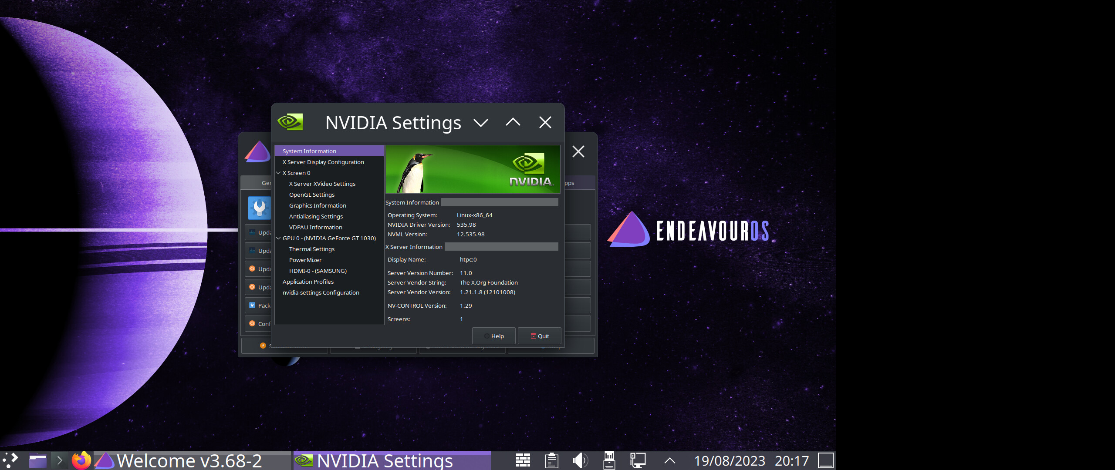Click the penguin NVIDIA banner image
Viewport: 1115px width, 470px height.
(473, 169)
